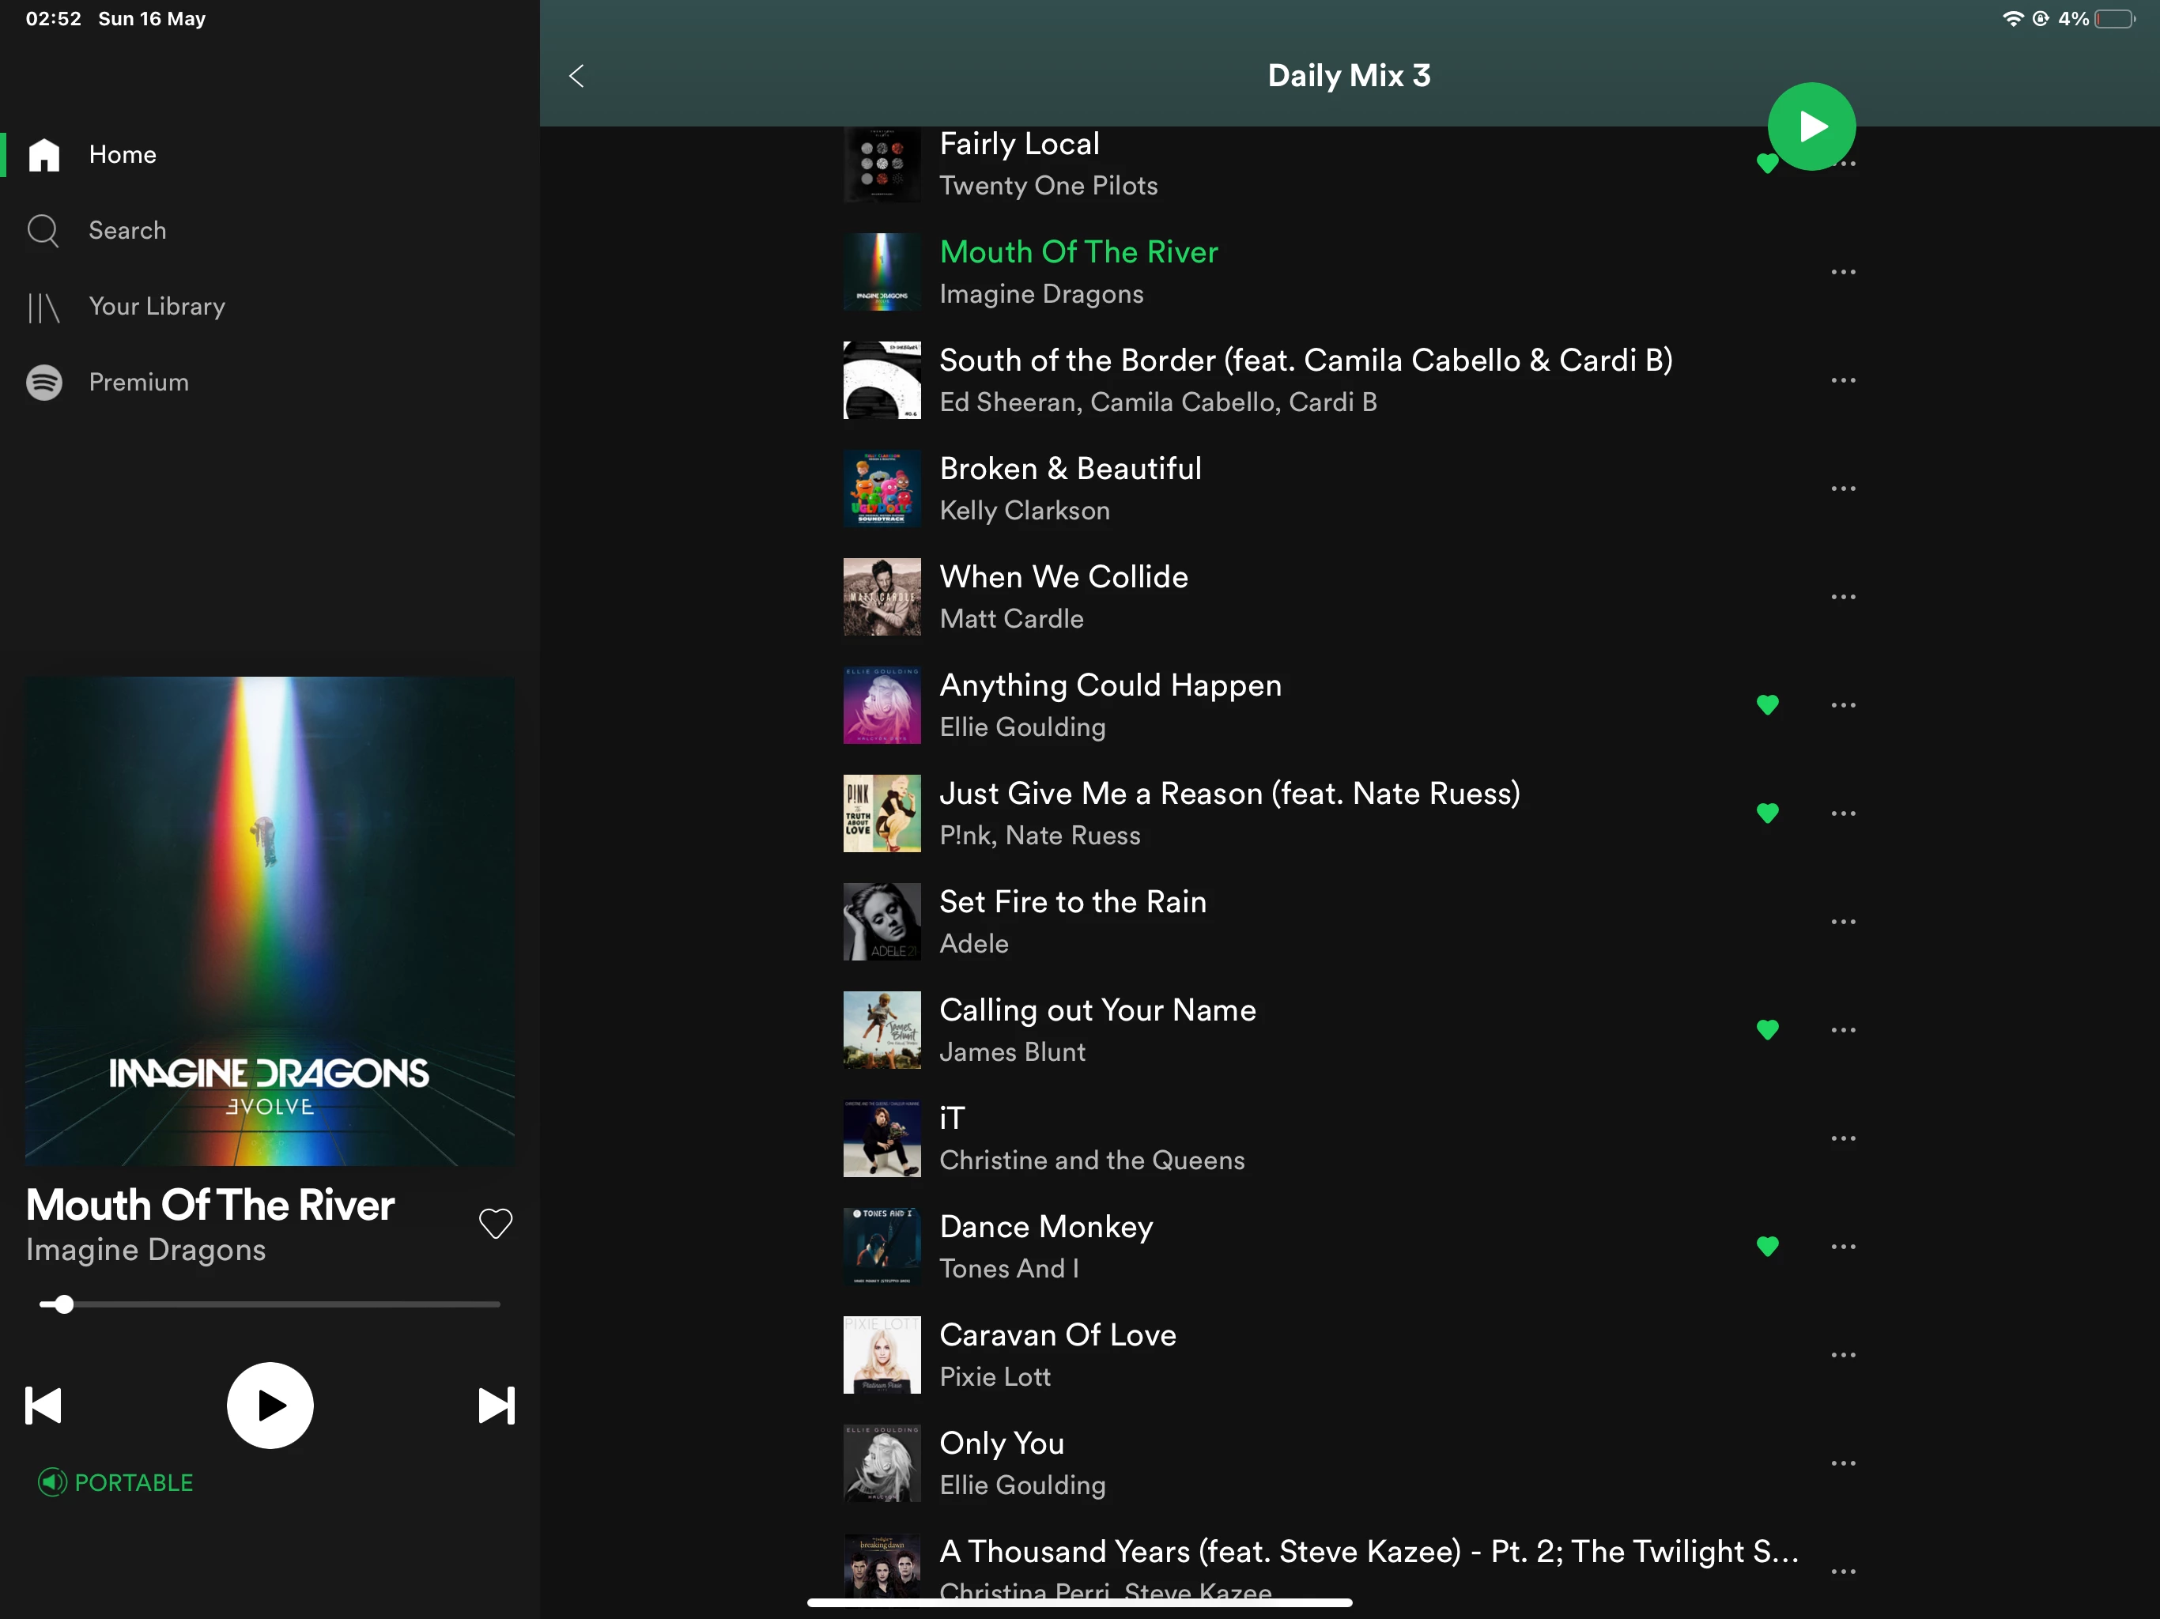Unlike Dance Monkey green heart

pyautogui.click(x=1766, y=1246)
